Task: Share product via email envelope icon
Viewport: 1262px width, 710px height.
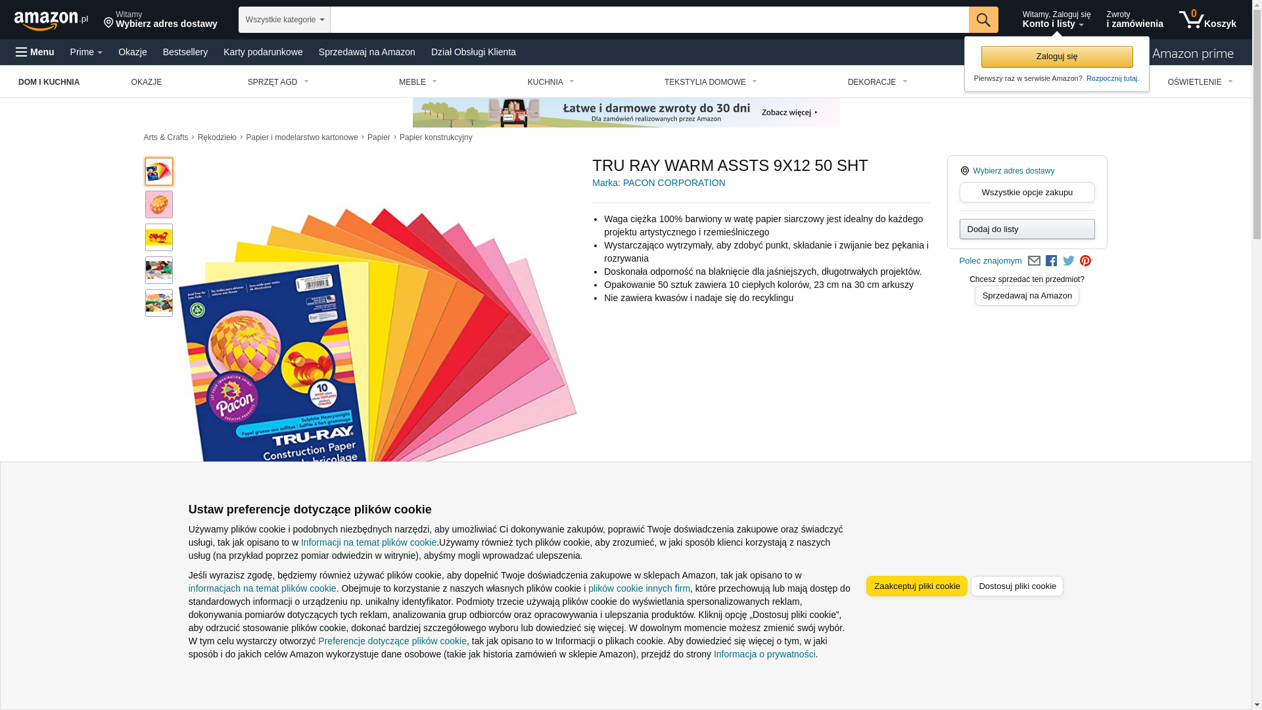Action: 1034,261
